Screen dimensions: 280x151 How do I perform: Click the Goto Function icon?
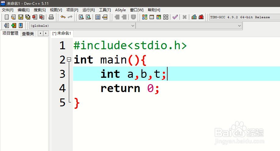coord(98,17)
